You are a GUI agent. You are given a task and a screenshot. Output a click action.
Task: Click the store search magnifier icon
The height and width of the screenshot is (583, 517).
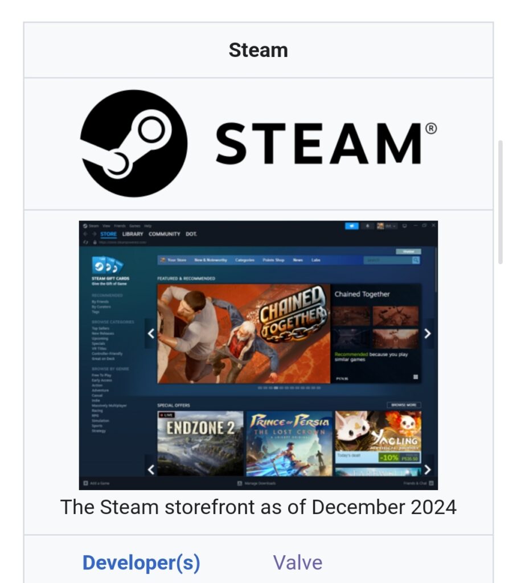(x=416, y=260)
